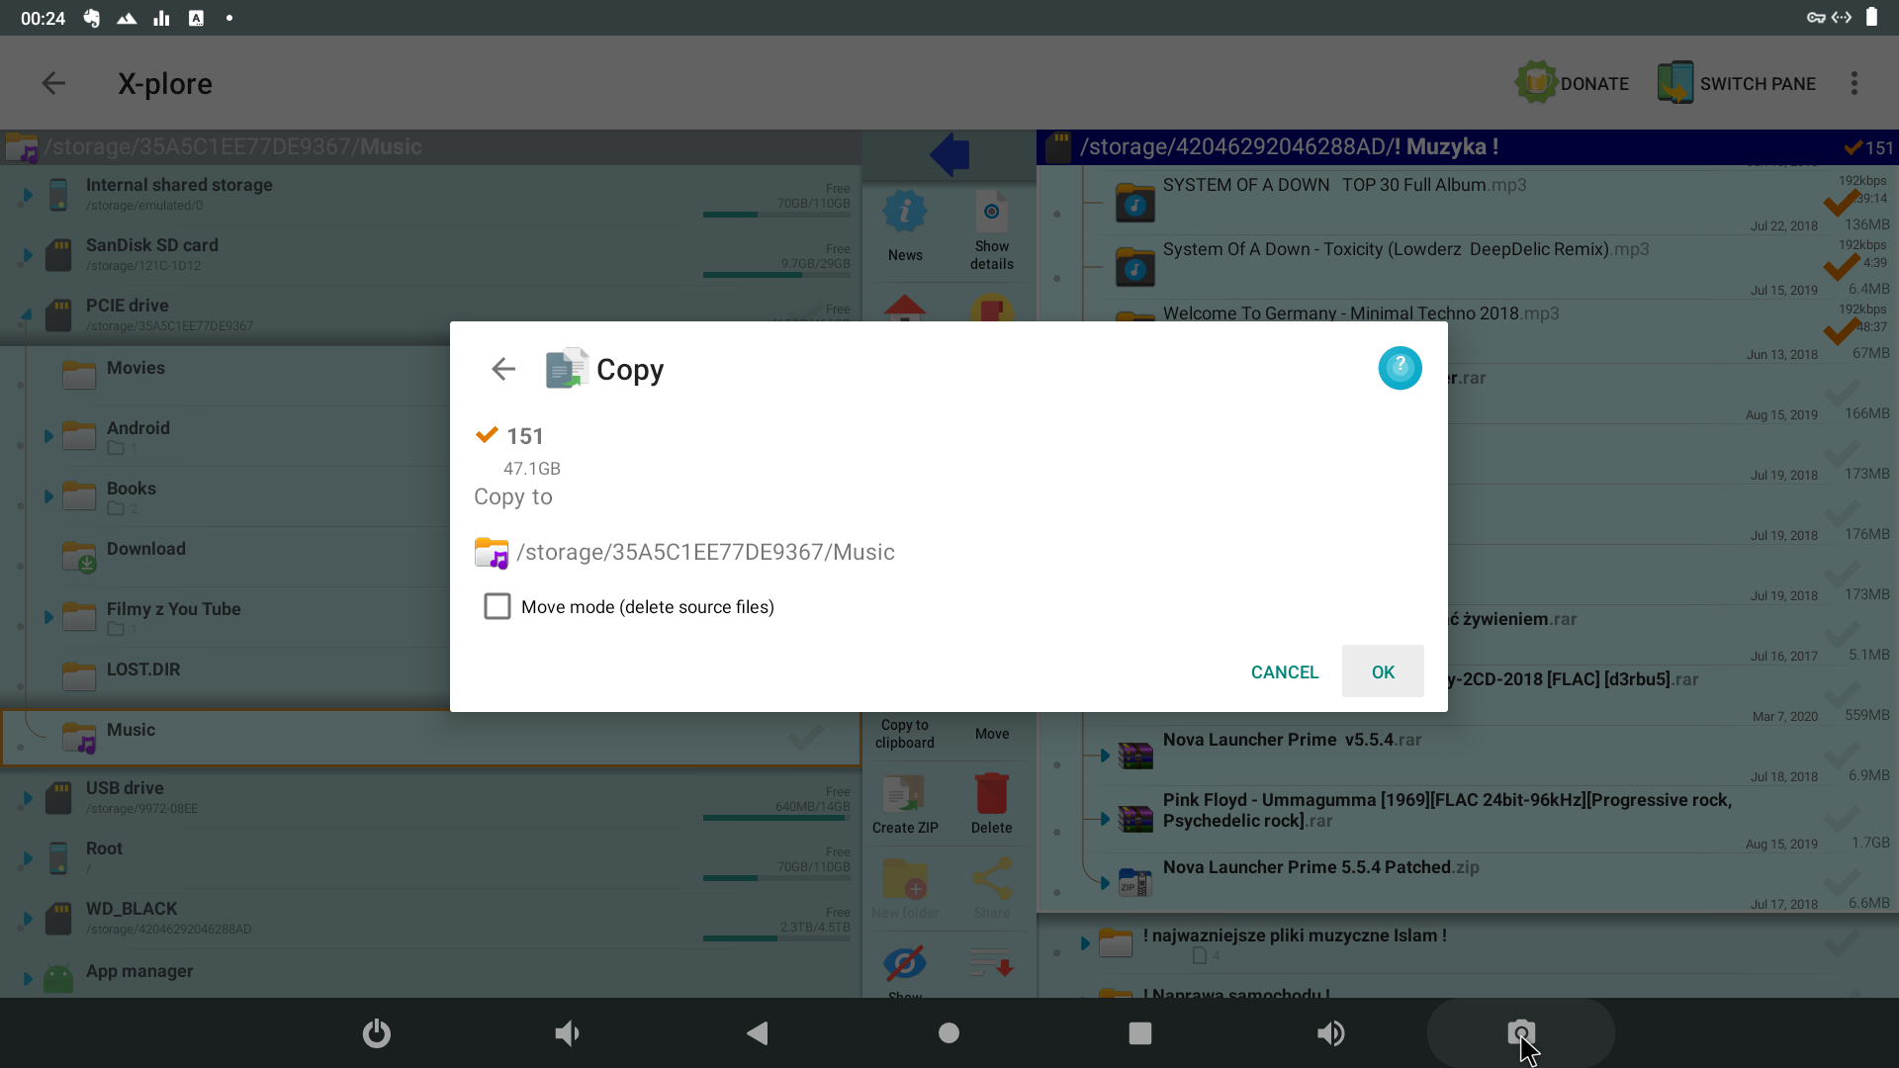Enable Move mode (delete source files) checkbox
This screenshot has height=1068, width=1899.
coord(497,606)
